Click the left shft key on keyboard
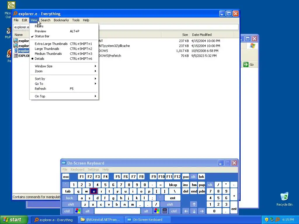Screen dimensions: 299x224 71,204
